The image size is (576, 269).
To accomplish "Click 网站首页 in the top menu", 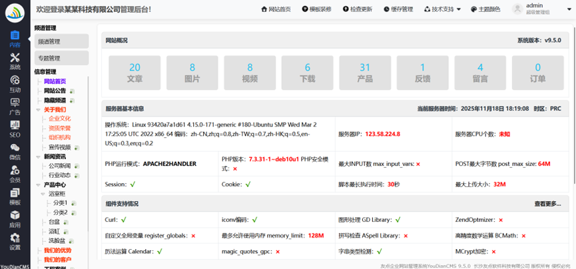I will tap(276, 9).
